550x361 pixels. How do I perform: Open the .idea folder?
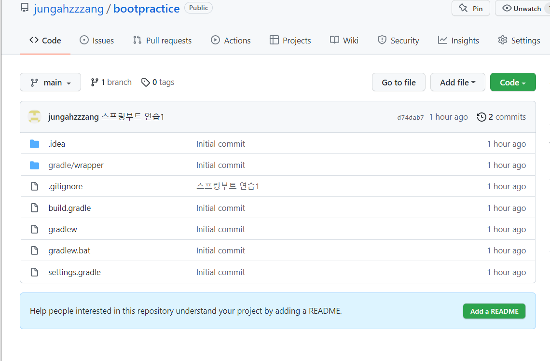coord(57,144)
